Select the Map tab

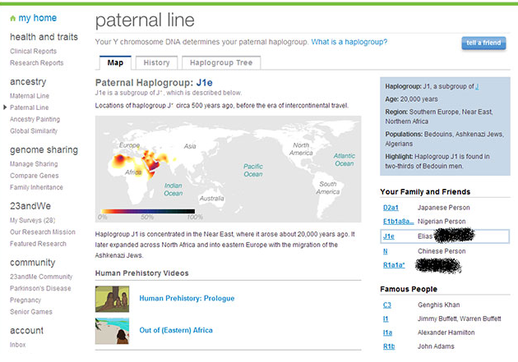[115, 62]
